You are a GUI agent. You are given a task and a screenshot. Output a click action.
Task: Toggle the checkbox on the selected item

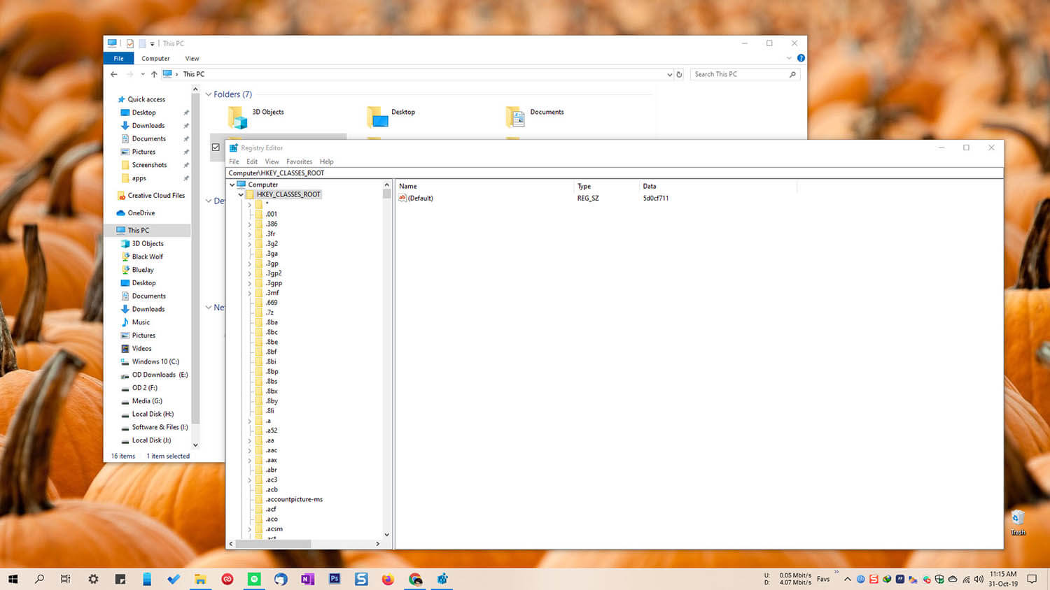click(x=216, y=147)
